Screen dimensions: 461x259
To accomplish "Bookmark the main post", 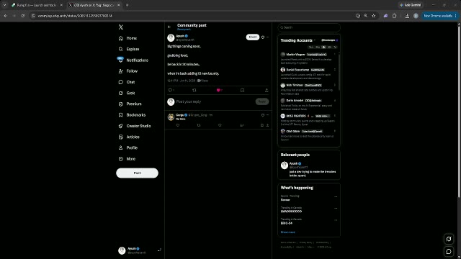I will coord(242,90).
